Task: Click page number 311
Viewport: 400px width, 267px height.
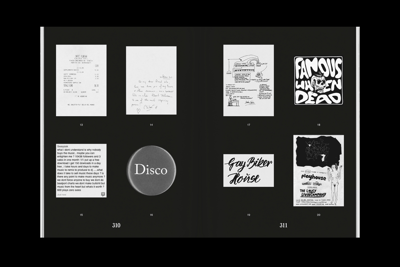Action: [x=283, y=225]
